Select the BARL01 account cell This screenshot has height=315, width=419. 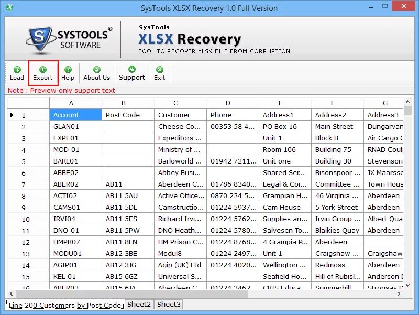[75, 161]
